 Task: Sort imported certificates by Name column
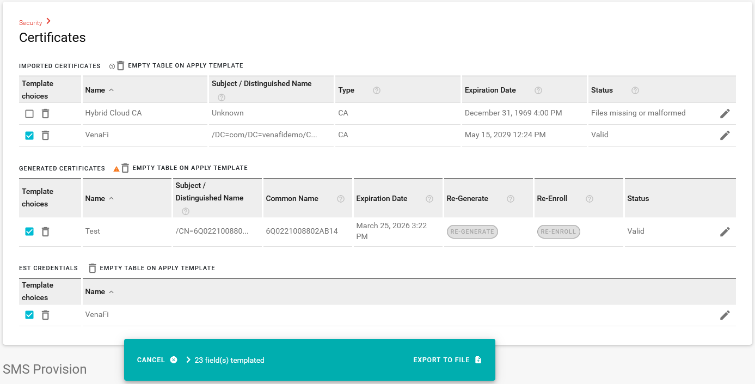[x=95, y=90]
